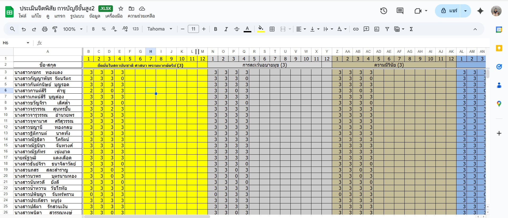Click the print icon

coord(45,29)
